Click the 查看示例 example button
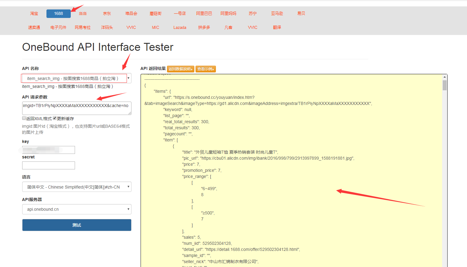467x267 pixels. [206, 69]
